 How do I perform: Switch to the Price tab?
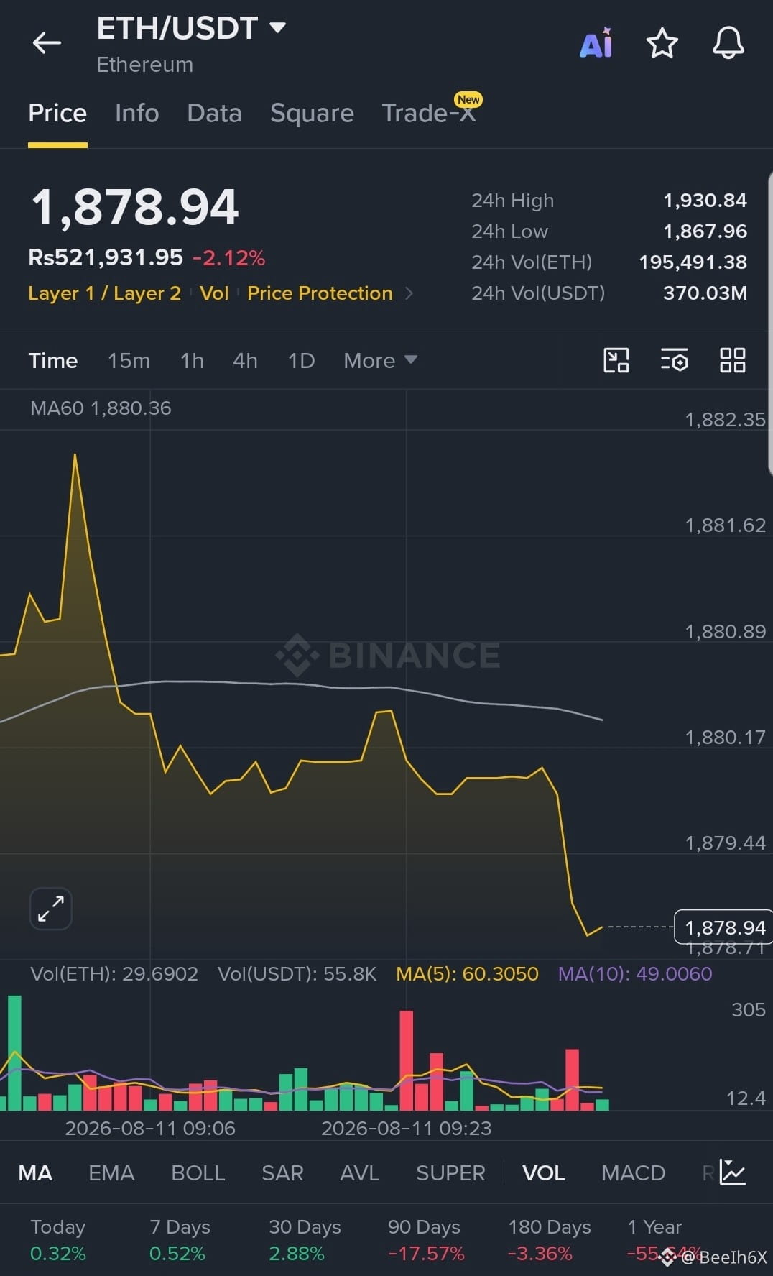pos(57,113)
